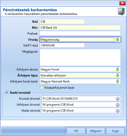
Task: Click into the Kód field
Action: [x=62, y=22]
